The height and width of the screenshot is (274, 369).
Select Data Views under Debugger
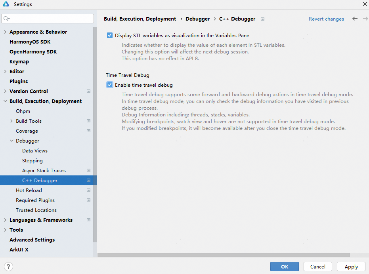[x=34, y=150]
